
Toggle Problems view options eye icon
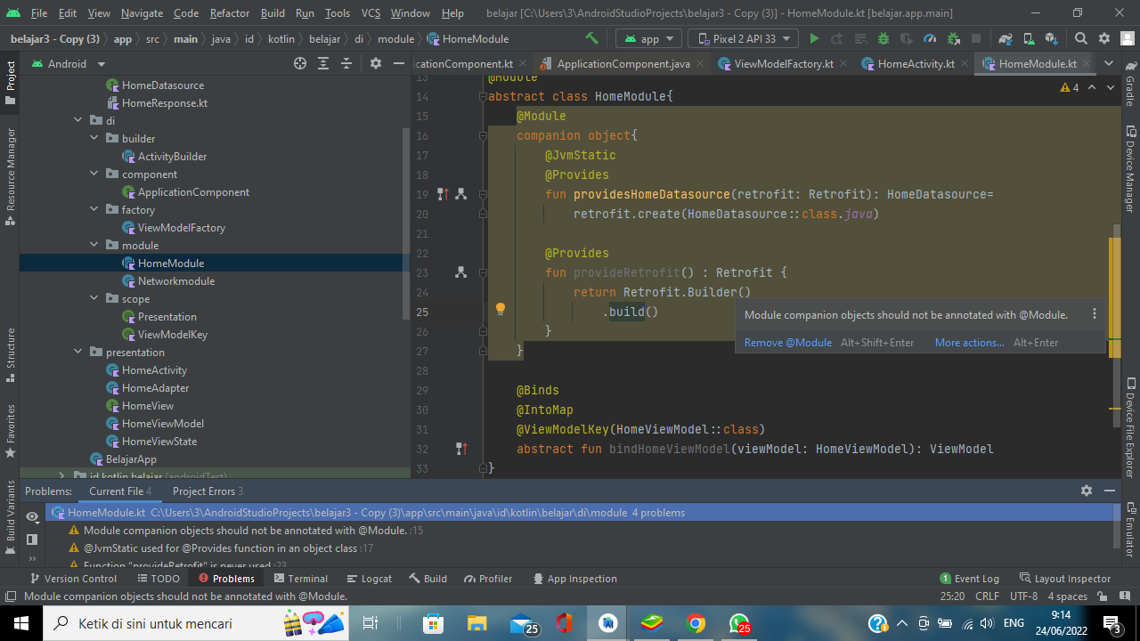[32, 516]
